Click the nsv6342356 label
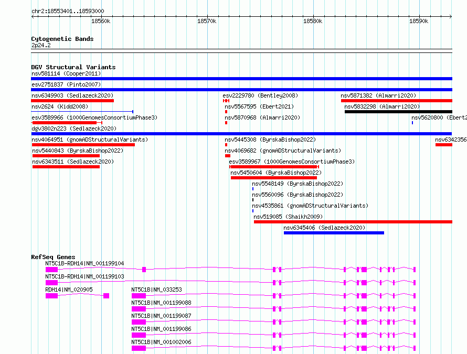The height and width of the screenshot is (354, 467). coord(451,140)
